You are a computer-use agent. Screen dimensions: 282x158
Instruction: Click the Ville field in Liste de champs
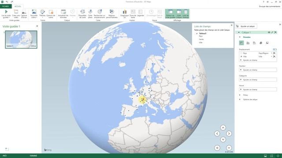click(200, 43)
